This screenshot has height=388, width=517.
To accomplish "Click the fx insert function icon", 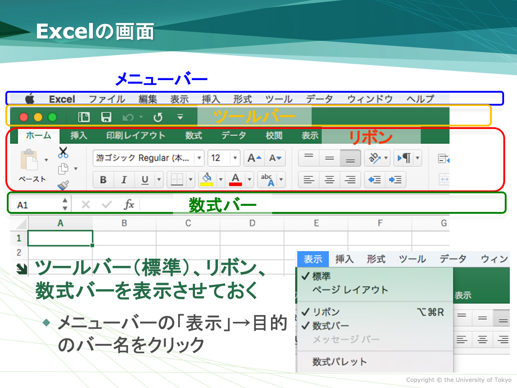I will click(129, 204).
